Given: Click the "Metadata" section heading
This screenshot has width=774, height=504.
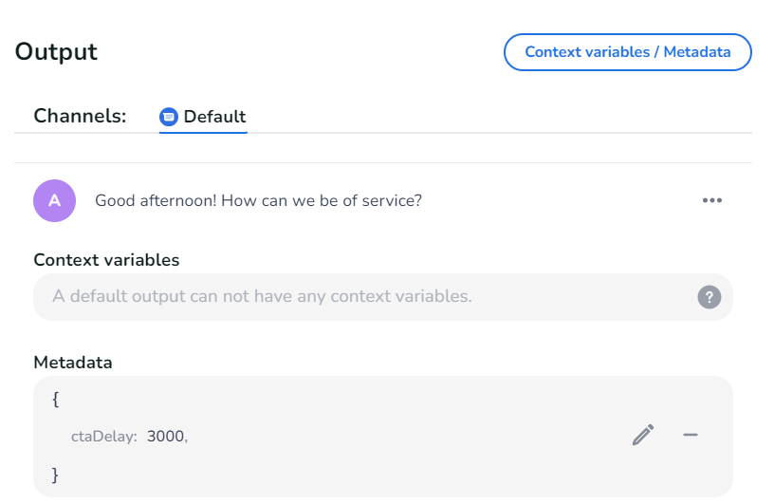Looking at the screenshot, I should 73,362.
